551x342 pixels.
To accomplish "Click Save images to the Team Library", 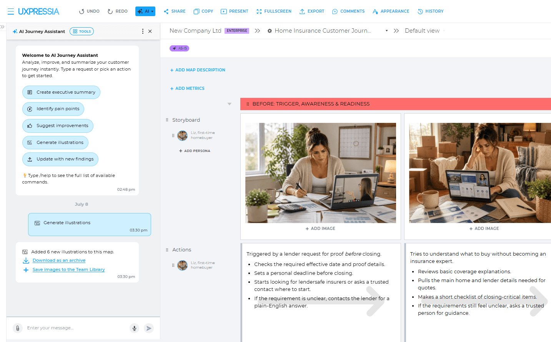I will 68,269.
